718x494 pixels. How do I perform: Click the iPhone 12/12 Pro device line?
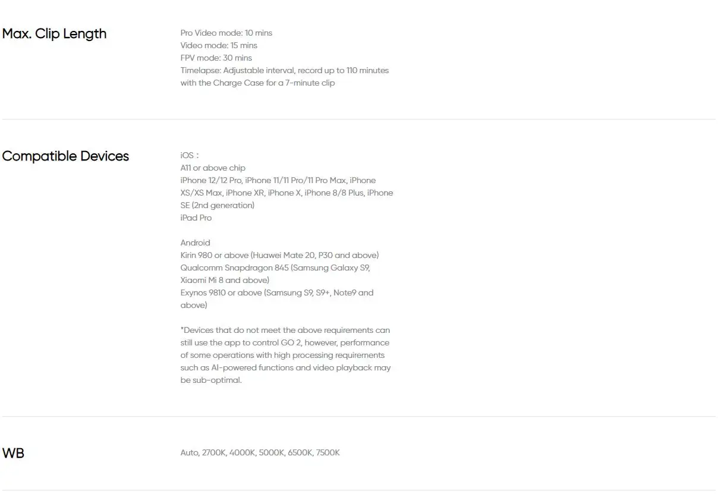(x=278, y=180)
